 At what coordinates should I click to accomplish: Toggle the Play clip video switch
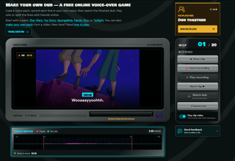pyautogui.click(x=182, y=116)
